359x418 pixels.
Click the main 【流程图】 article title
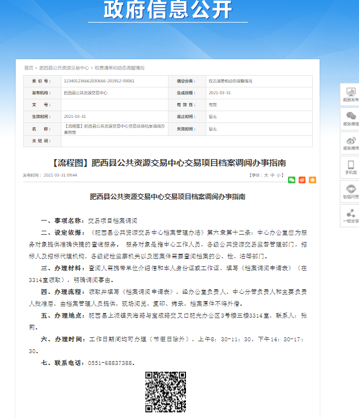point(168,163)
